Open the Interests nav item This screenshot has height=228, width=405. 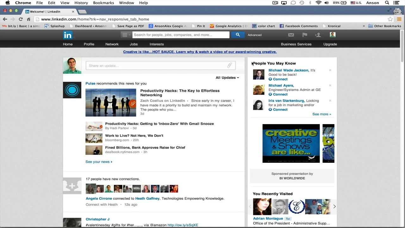click(x=157, y=44)
